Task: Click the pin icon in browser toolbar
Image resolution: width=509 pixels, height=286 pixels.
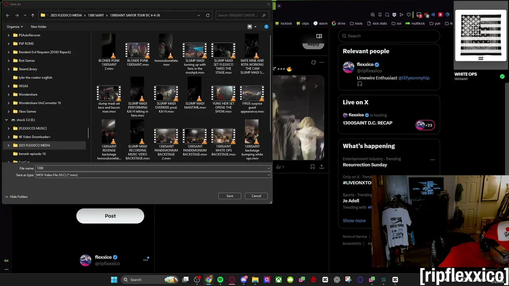Action: click(380, 15)
